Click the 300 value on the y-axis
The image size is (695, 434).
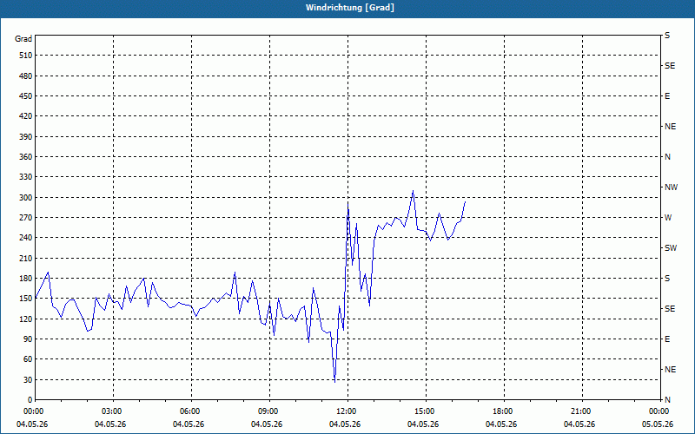point(26,198)
